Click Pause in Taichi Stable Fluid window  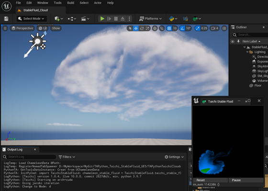(246, 180)
